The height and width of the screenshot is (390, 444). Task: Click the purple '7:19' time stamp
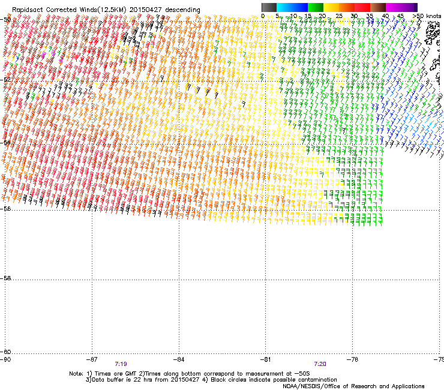coord(121,364)
